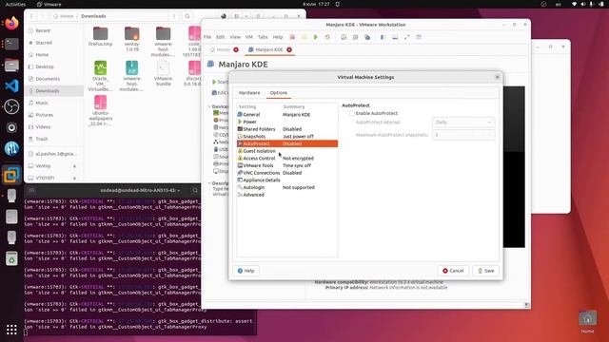609x342 pixels.
Task: Open the Tabs menu in VMware Workstation
Action: coord(263,37)
